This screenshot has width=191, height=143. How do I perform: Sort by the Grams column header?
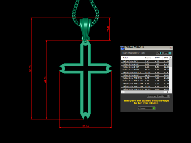(149, 58)
